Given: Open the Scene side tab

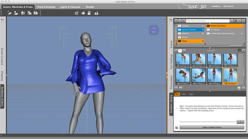Looking at the screenshot, I should pyautogui.click(x=171, y=44).
